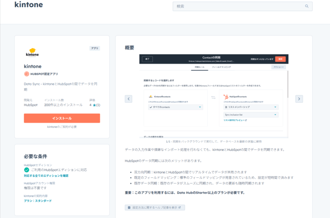This screenshot has width=330, height=218.
Task: Open the リストメンバーシップ dropdown in preview
Action: click(251, 107)
